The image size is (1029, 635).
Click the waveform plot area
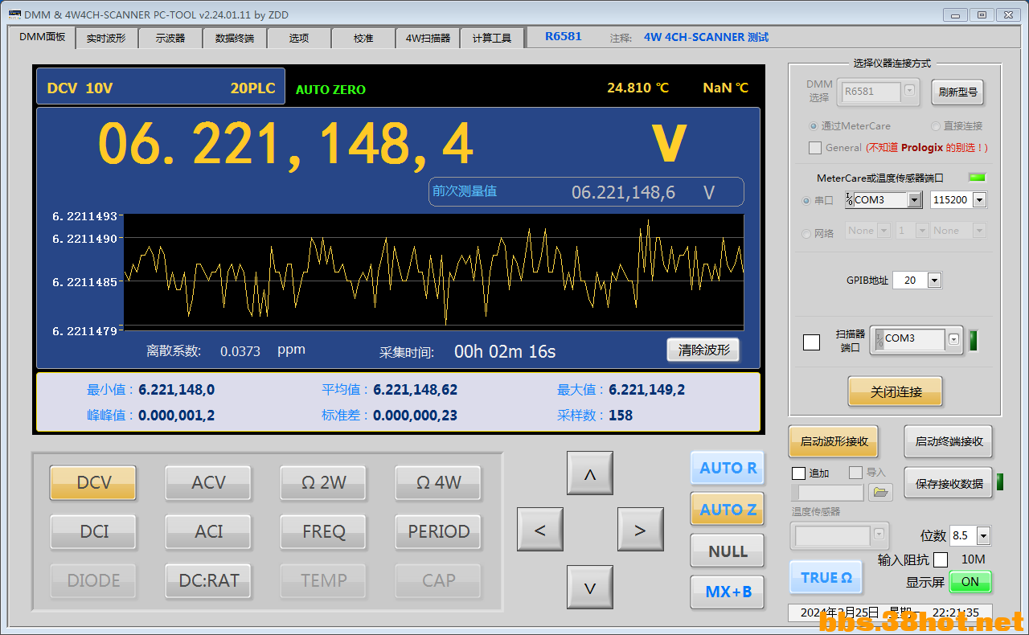tap(433, 272)
